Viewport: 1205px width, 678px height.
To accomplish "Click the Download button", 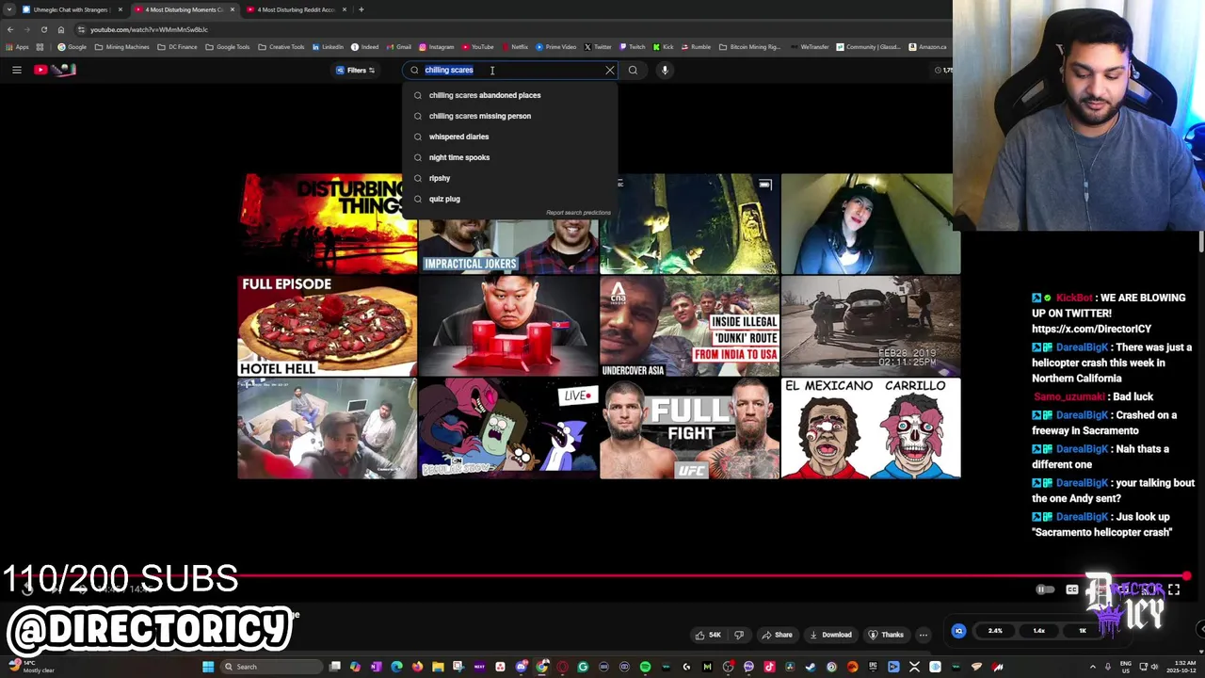I will [830, 635].
